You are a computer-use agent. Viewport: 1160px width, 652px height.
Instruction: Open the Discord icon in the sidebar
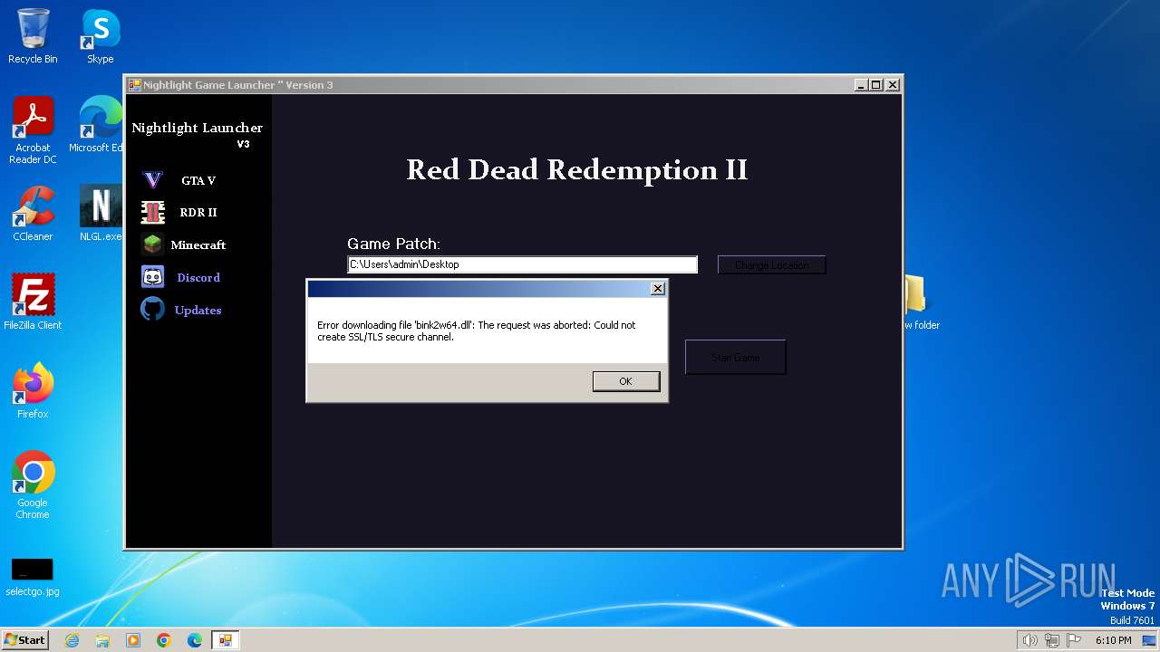152,277
